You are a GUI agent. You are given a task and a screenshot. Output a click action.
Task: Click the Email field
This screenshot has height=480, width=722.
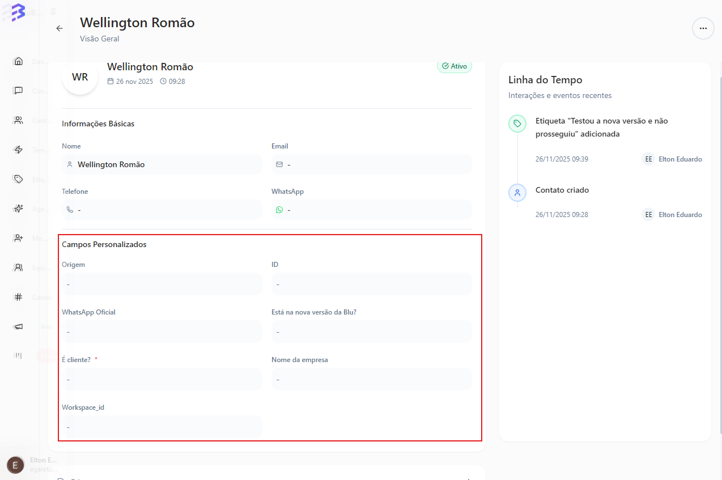click(x=371, y=164)
